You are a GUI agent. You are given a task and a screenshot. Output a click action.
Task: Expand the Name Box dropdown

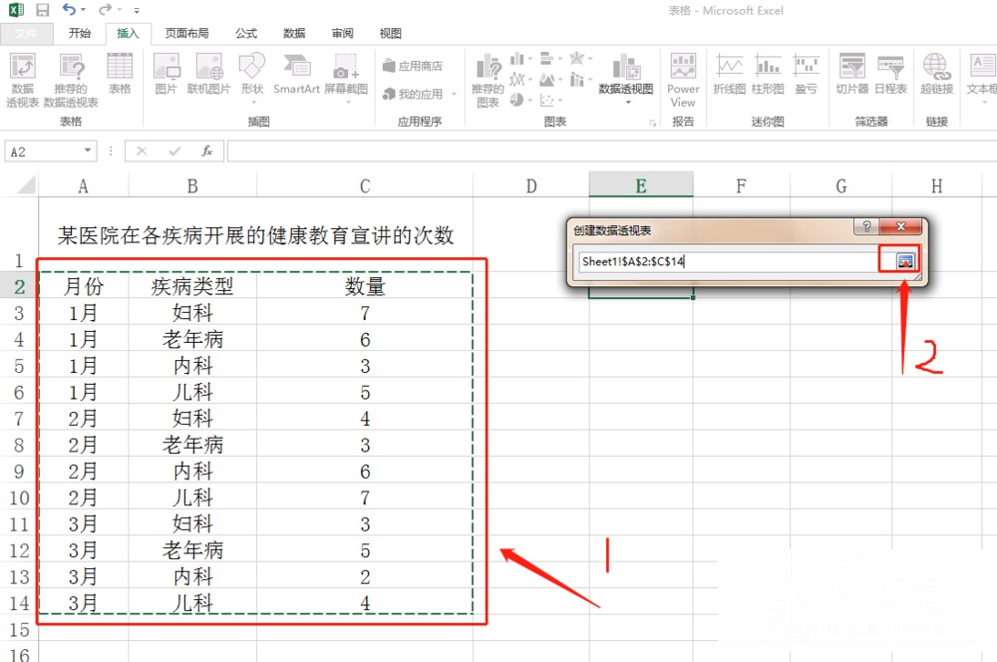pyautogui.click(x=88, y=151)
